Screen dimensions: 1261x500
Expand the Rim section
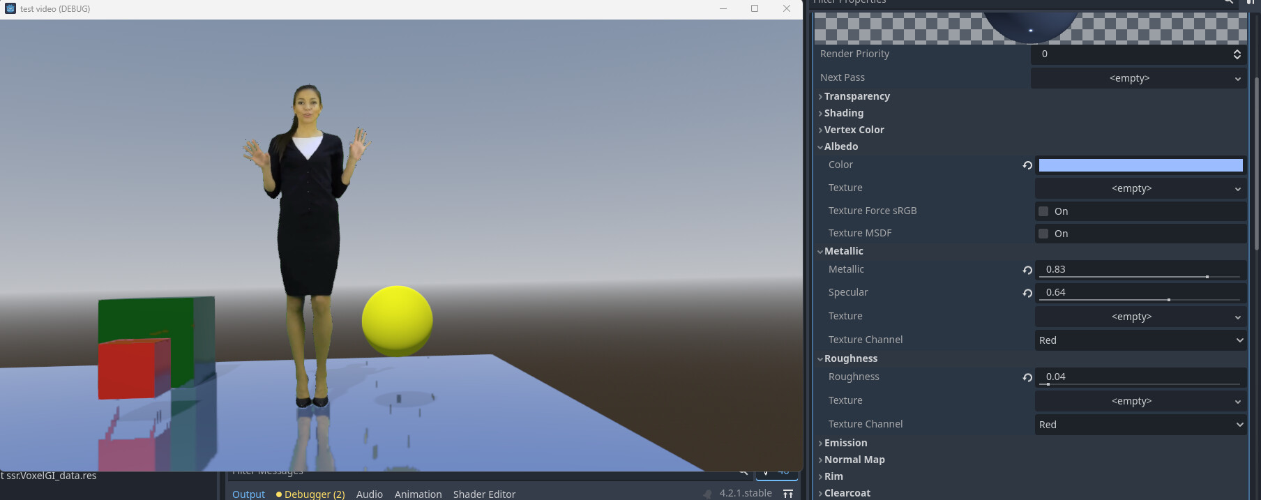[x=833, y=476]
